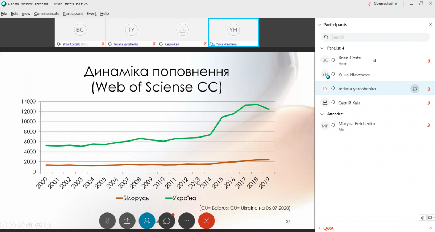Image resolution: width=435 pixels, height=232 pixels.
Task: Raise hand using the hand icon
Action: point(423,218)
